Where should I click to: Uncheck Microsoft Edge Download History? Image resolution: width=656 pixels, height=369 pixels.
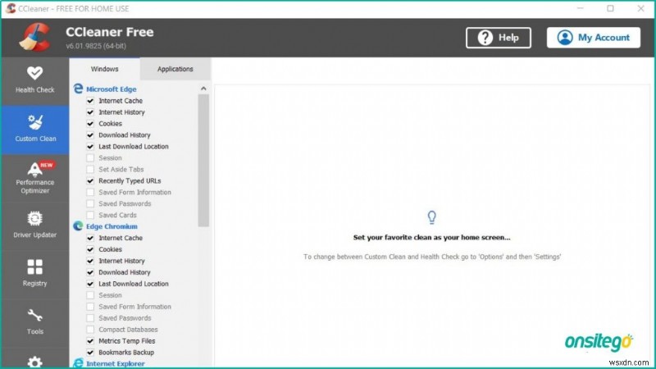(90, 135)
